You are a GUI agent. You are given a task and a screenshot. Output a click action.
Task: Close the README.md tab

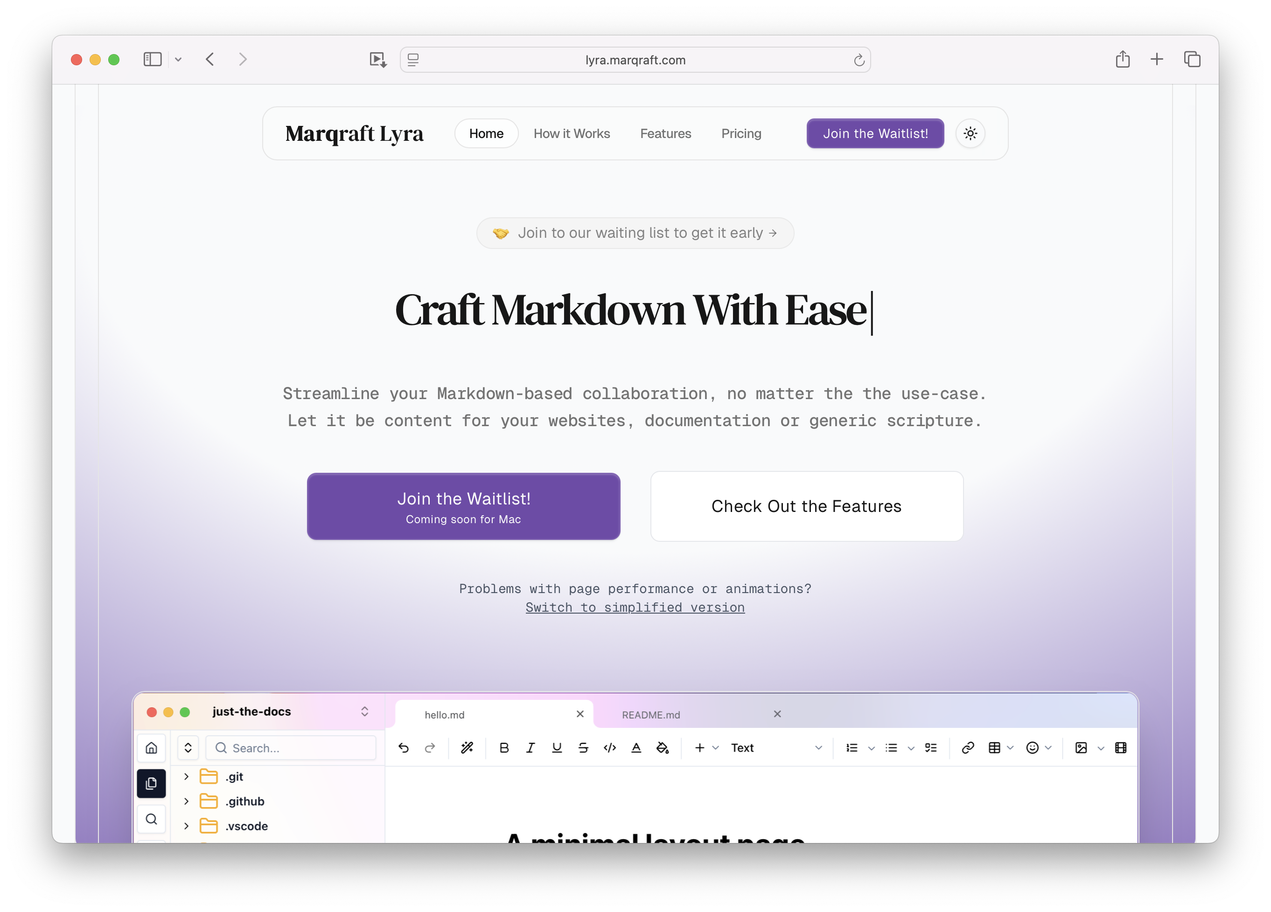(777, 714)
